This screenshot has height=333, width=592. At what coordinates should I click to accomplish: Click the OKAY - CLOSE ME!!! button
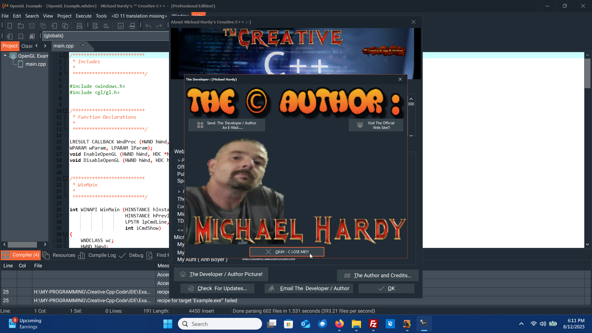point(287,252)
